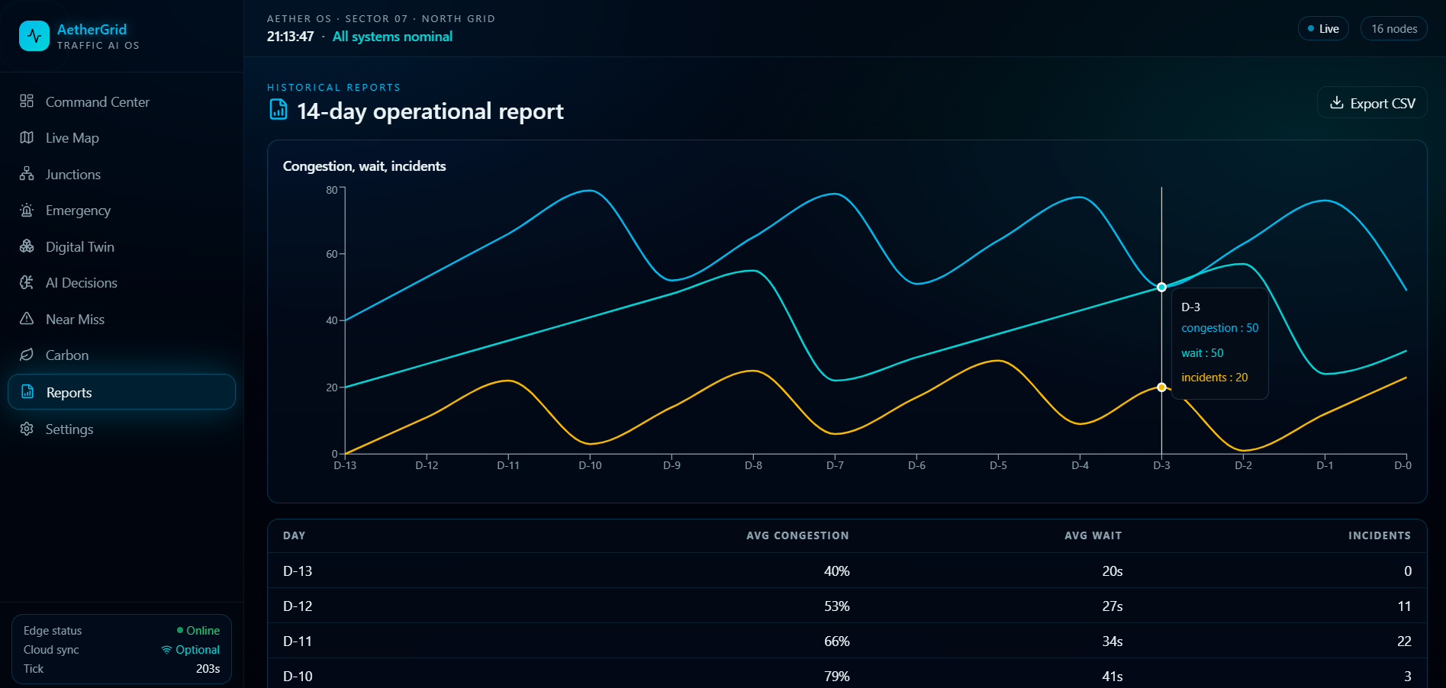Click the D-3 incidents data point
The image size is (1446, 688).
click(1161, 387)
